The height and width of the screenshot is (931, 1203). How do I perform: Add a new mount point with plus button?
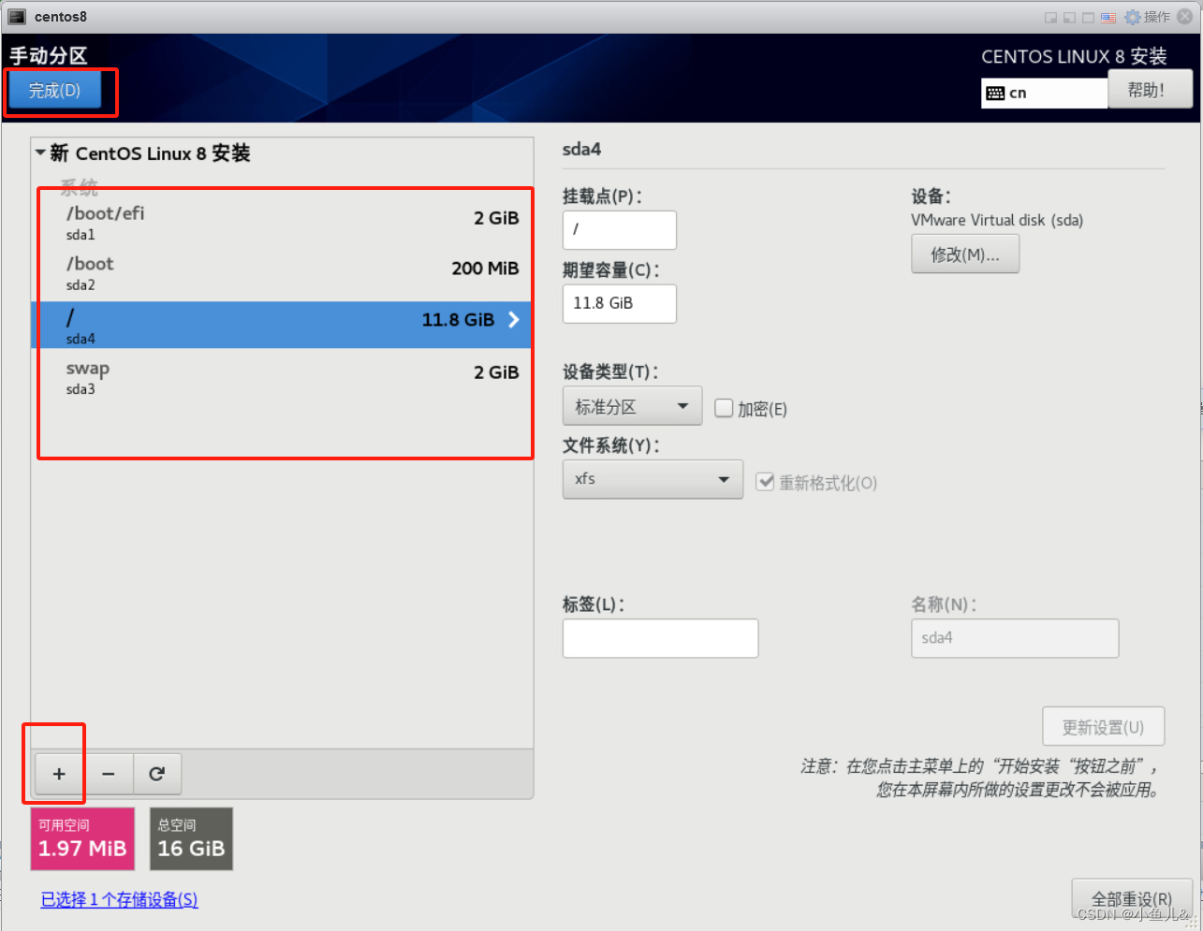59,774
